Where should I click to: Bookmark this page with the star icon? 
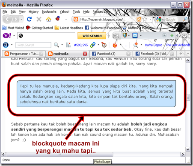[145, 19]
